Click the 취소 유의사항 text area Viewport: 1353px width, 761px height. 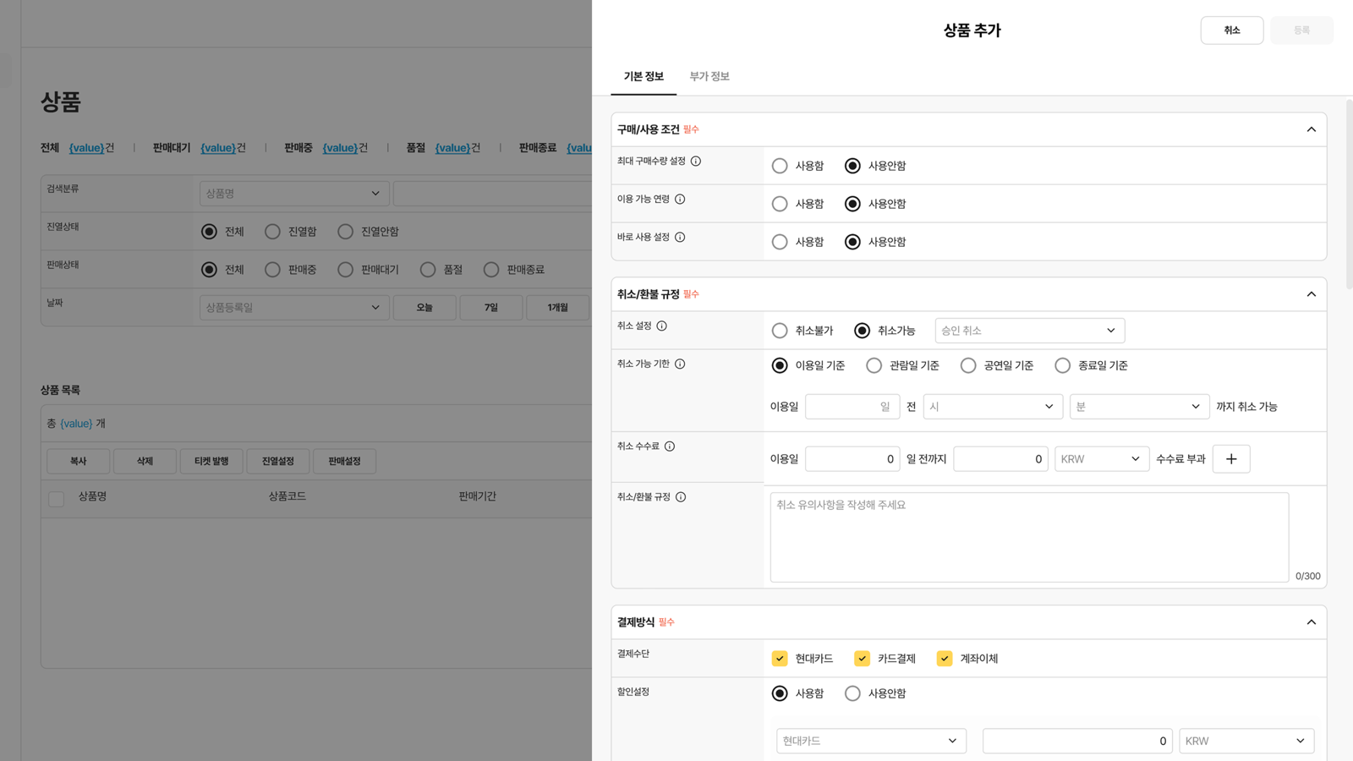point(1029,538)
